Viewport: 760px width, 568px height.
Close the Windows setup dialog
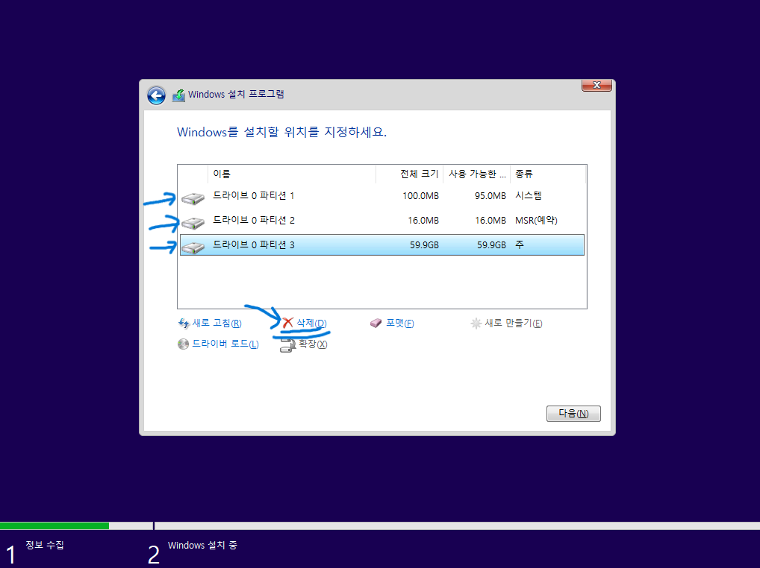(597, 85)
